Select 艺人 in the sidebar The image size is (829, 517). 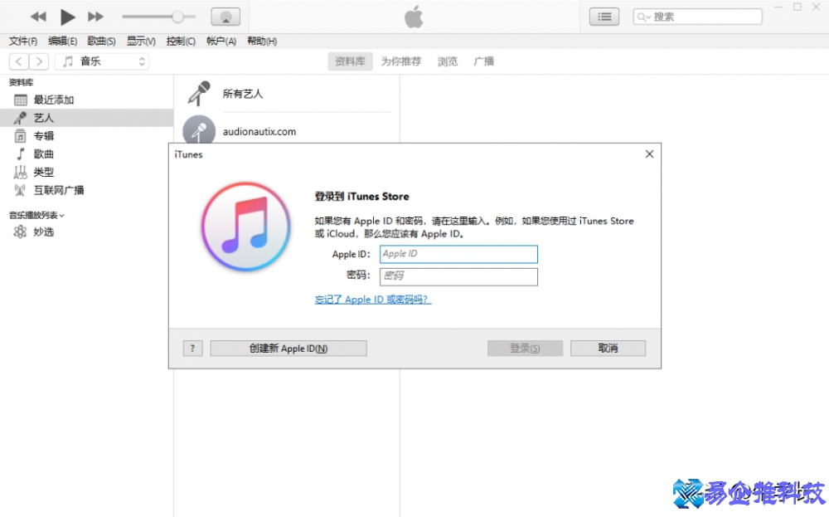click(43, 117)
